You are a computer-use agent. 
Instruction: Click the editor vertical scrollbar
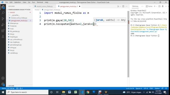[128, 44]
